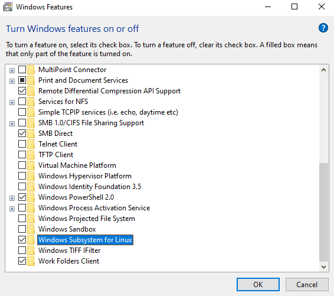334x296 pixels.
Task: Select the Windows Process Activation Service label
Action: pyautogui.click(x=94, y=208)
